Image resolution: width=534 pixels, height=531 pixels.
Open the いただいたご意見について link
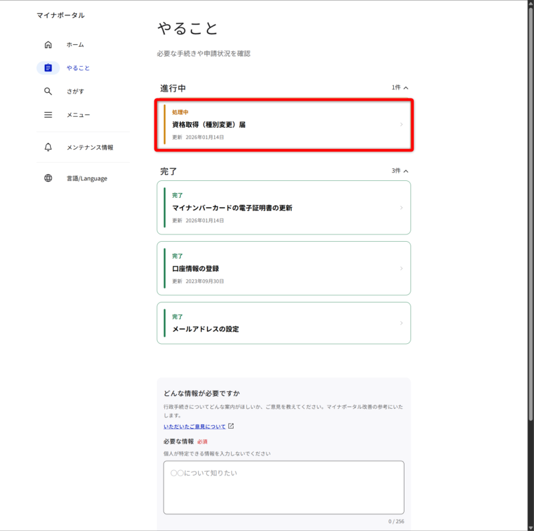point(194,426)
